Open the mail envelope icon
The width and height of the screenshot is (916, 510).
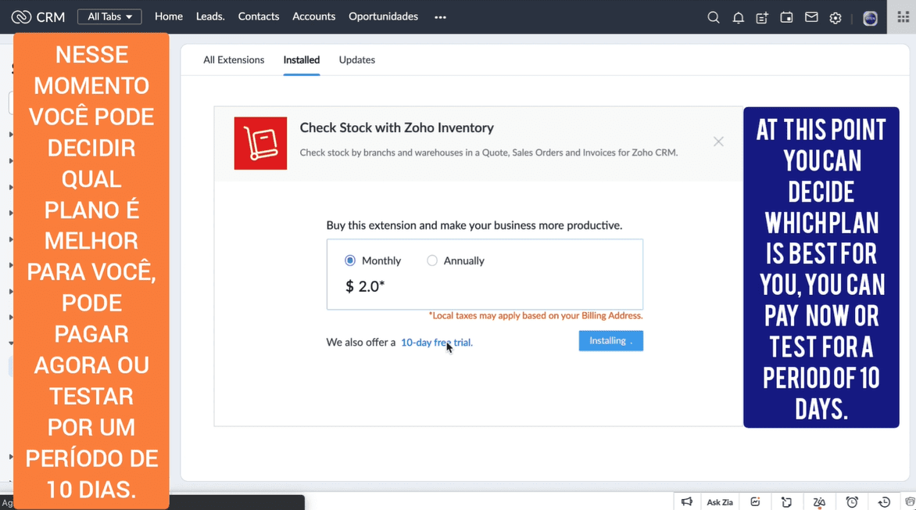click(811, 17)
